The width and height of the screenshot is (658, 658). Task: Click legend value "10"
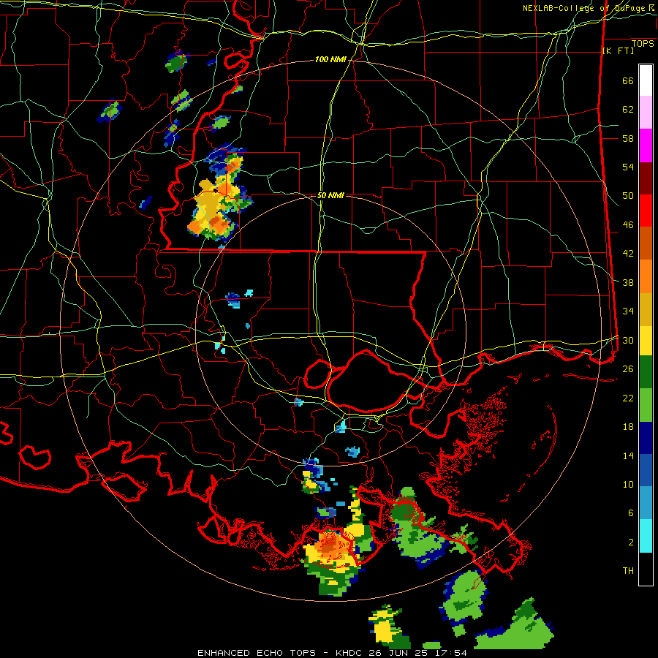click(628, 484)
